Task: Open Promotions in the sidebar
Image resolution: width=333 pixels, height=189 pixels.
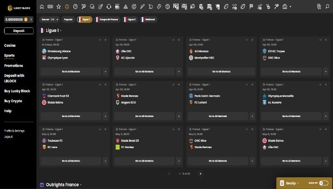Action: point(13,66)
